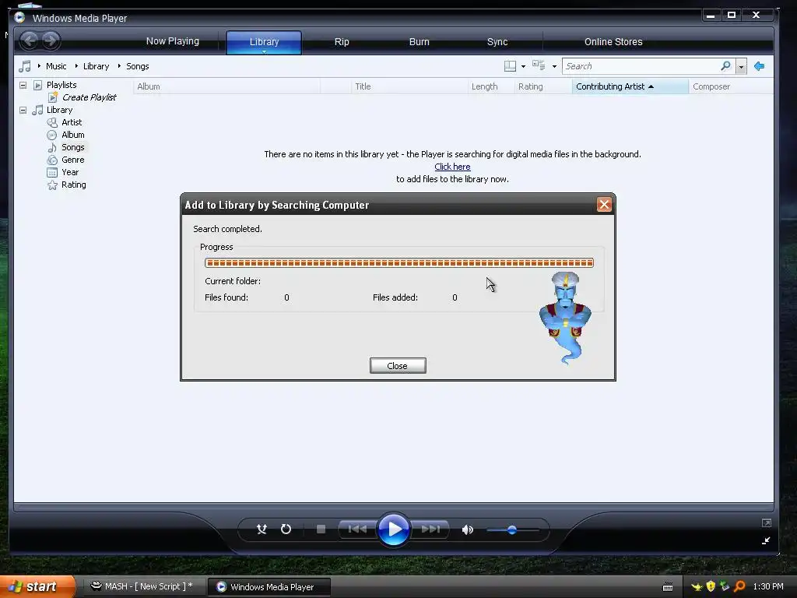This screenshot has height=598, width=797.
Task: Open the Online Stores tab
Action: pyautogui.click(x=613, y=42)
